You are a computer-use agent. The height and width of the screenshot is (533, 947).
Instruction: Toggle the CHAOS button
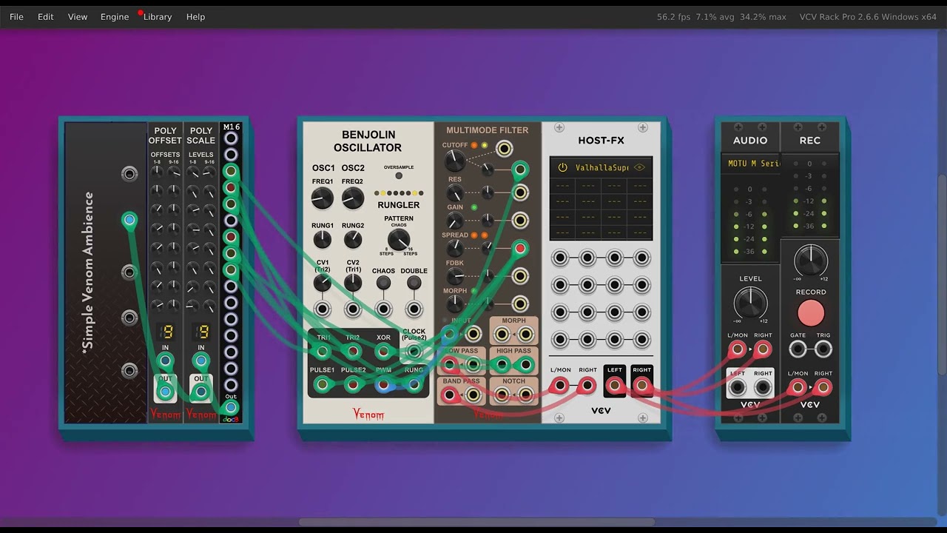(383, 283)
